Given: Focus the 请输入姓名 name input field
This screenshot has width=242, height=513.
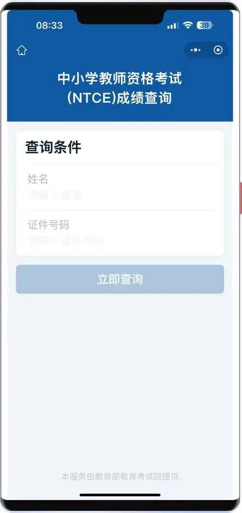Looking at the screenshot, I should [121, 195].
